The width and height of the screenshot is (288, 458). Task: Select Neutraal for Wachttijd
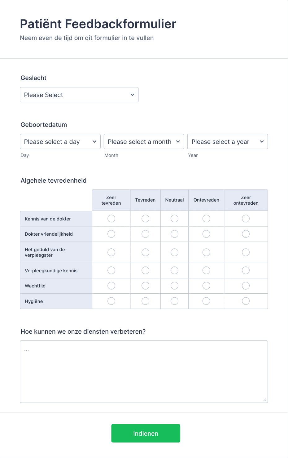pos(174,285)
